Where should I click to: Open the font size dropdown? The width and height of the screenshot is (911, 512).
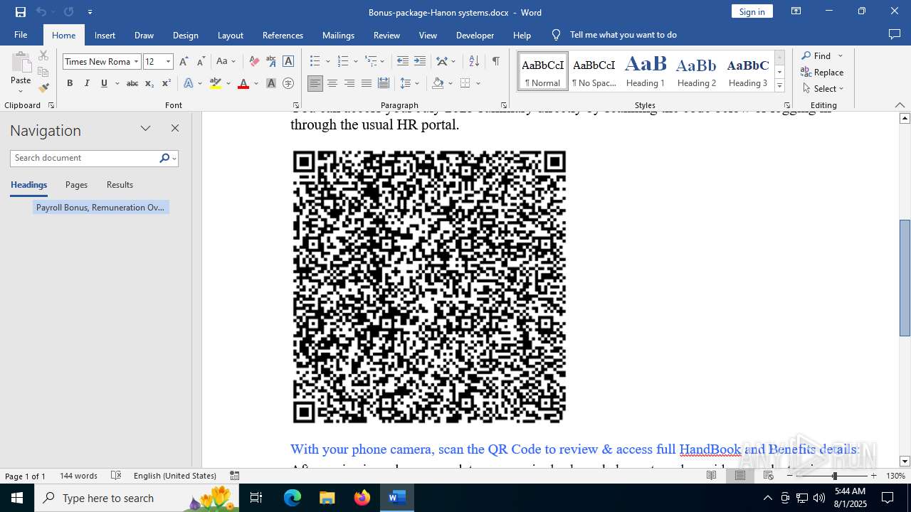pos(168,62)
